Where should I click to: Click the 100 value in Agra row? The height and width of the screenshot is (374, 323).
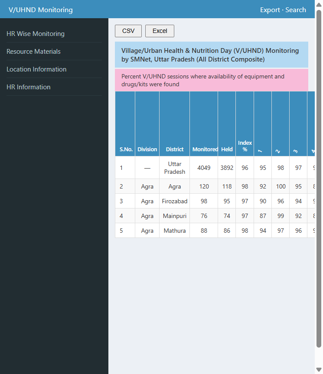[x=281, y=186]
